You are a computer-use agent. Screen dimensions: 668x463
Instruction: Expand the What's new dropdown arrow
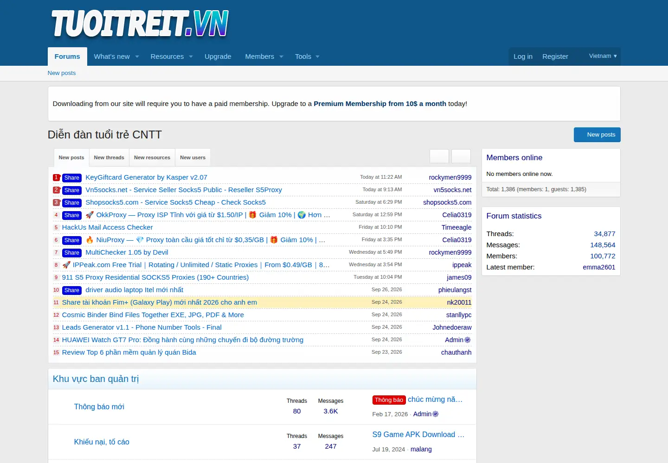click(137, 56)
